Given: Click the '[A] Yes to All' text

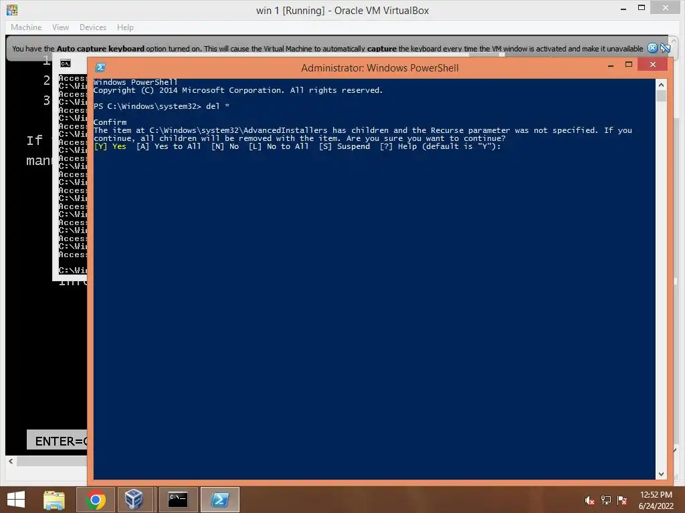Looking at the screenshot, I should pyautogui.click(x=169, y=146).
